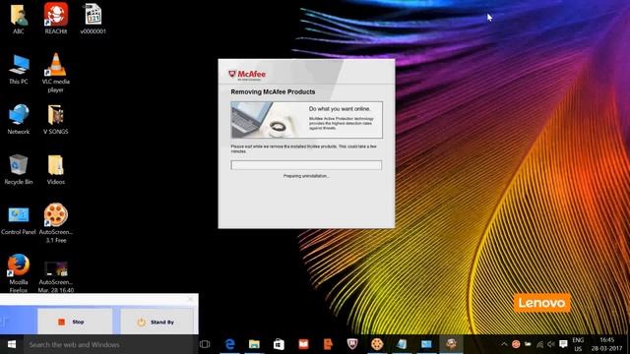Open the Recycle Bin

[x=19, y=169]
